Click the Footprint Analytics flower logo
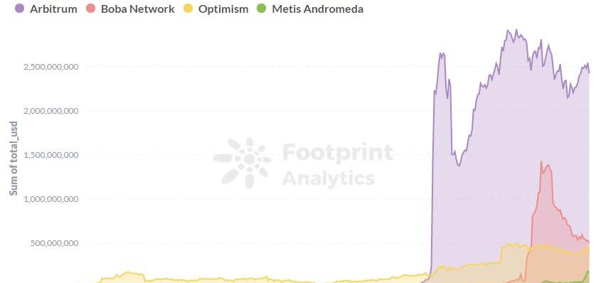The width and height of the screenshot is (601, 283). click(243, 163)
